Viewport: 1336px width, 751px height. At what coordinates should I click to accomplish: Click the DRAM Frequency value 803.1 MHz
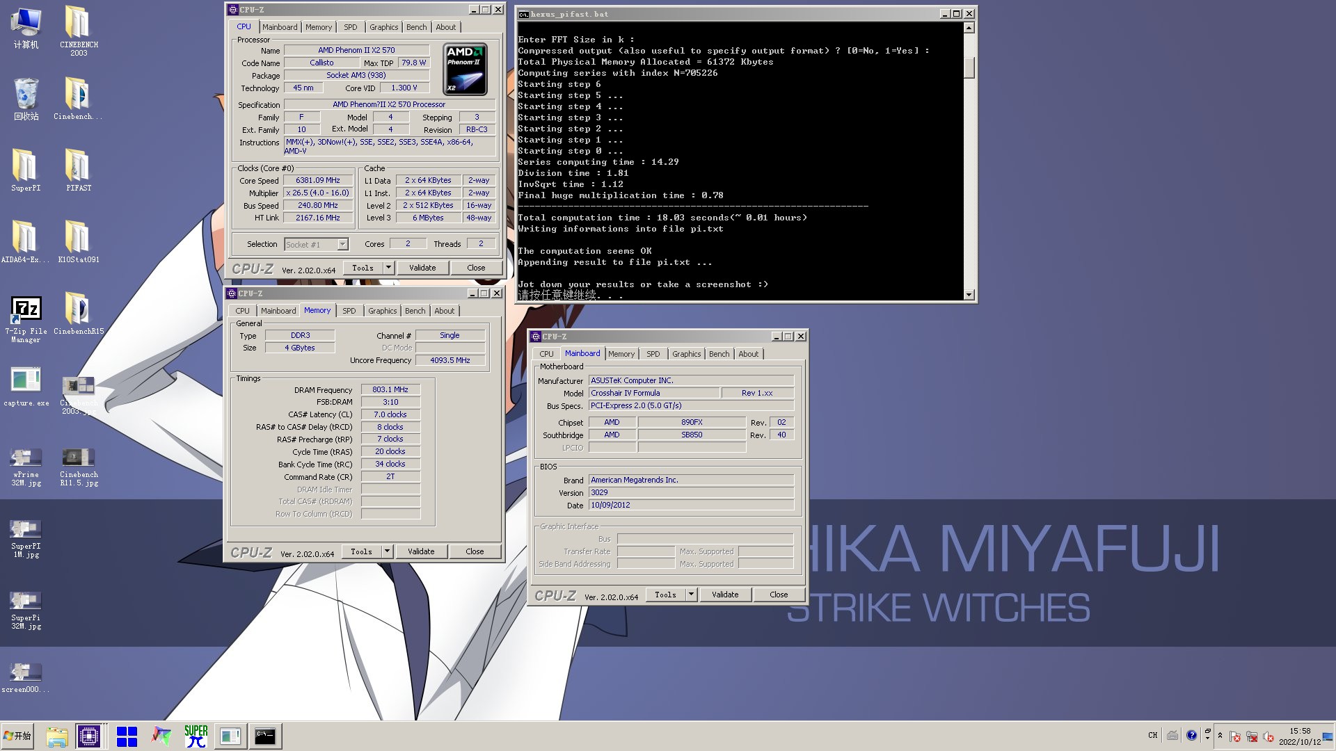click(x=390, y=389)
